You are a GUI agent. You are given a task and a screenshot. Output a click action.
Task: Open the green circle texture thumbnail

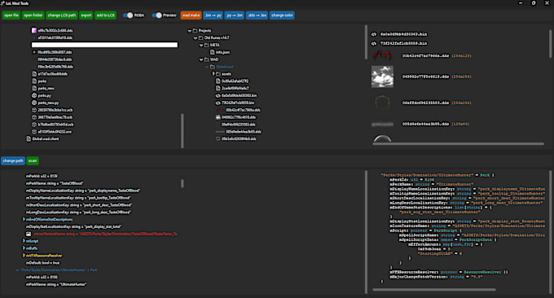point(382,103)
